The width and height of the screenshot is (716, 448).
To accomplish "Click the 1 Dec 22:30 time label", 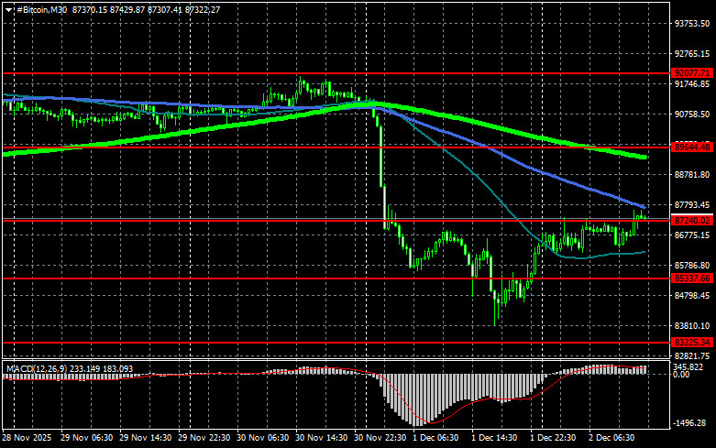I will click(553, 438).
